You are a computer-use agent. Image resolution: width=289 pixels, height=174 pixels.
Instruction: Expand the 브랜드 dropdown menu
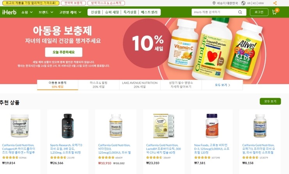(x=46, y=13)
